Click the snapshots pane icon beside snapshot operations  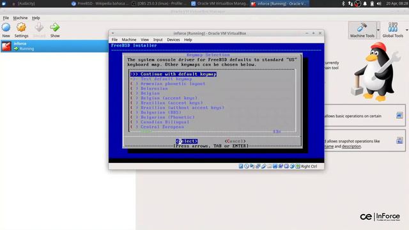[x=399, y=141]
